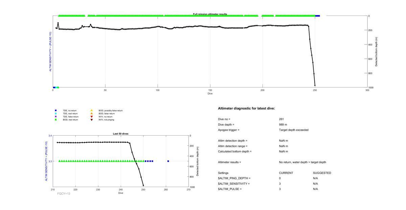Click the '270' x-axis tick of the last 50 dives chart
This screenshot has height=210, width=406.
click(x=188, y=190)
